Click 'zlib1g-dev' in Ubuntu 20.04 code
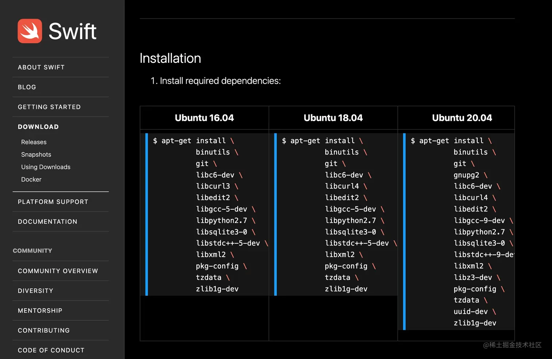This screenshot has width=552, height=359. (475, 323)
